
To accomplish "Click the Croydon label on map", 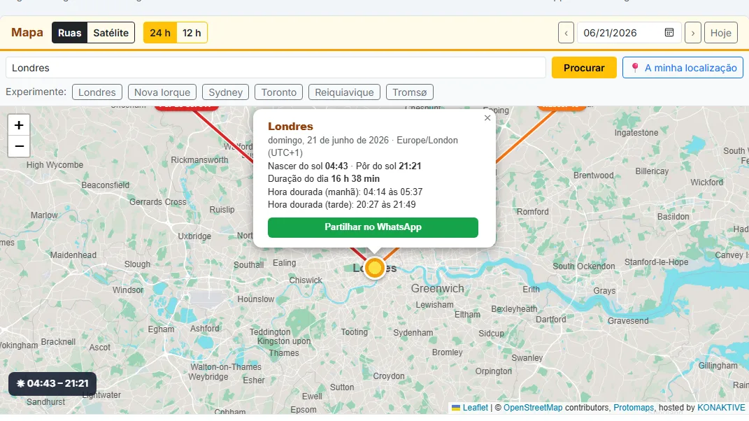I will pos(388,376).
